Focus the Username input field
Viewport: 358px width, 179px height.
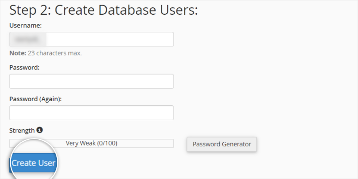tap(109, 39)
